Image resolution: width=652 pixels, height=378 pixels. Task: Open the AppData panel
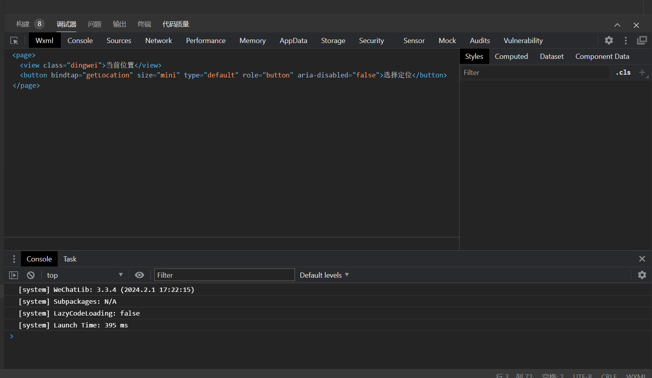point(293,40)
